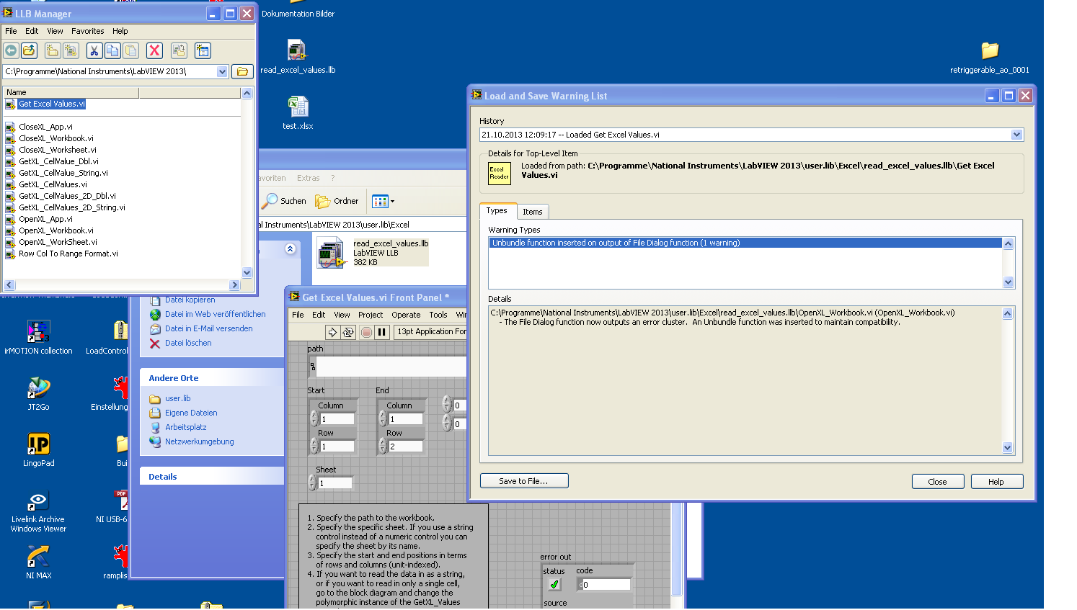Click Run Continuously in Front Panel toolbar
1077x610 pixels.
point(349,332)
